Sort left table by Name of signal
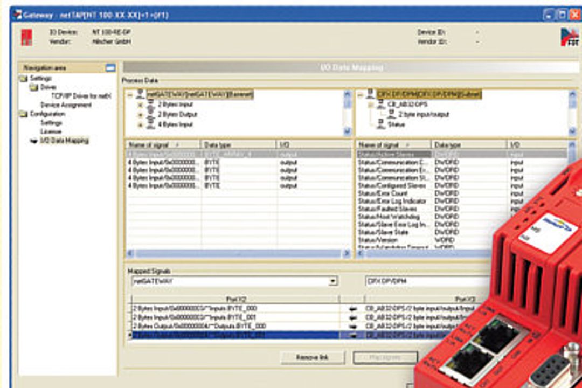Image resolution: width=582 pixels, height=388 pixels. (x=163, y=145)
